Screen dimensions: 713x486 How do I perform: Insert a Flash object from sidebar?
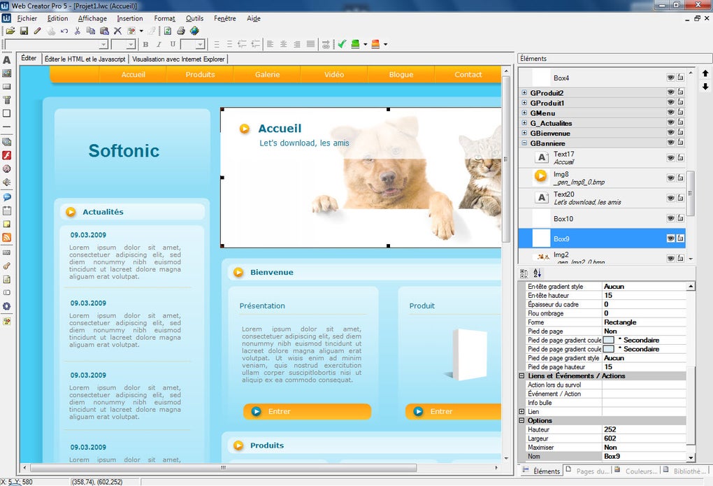pos(7,156)
